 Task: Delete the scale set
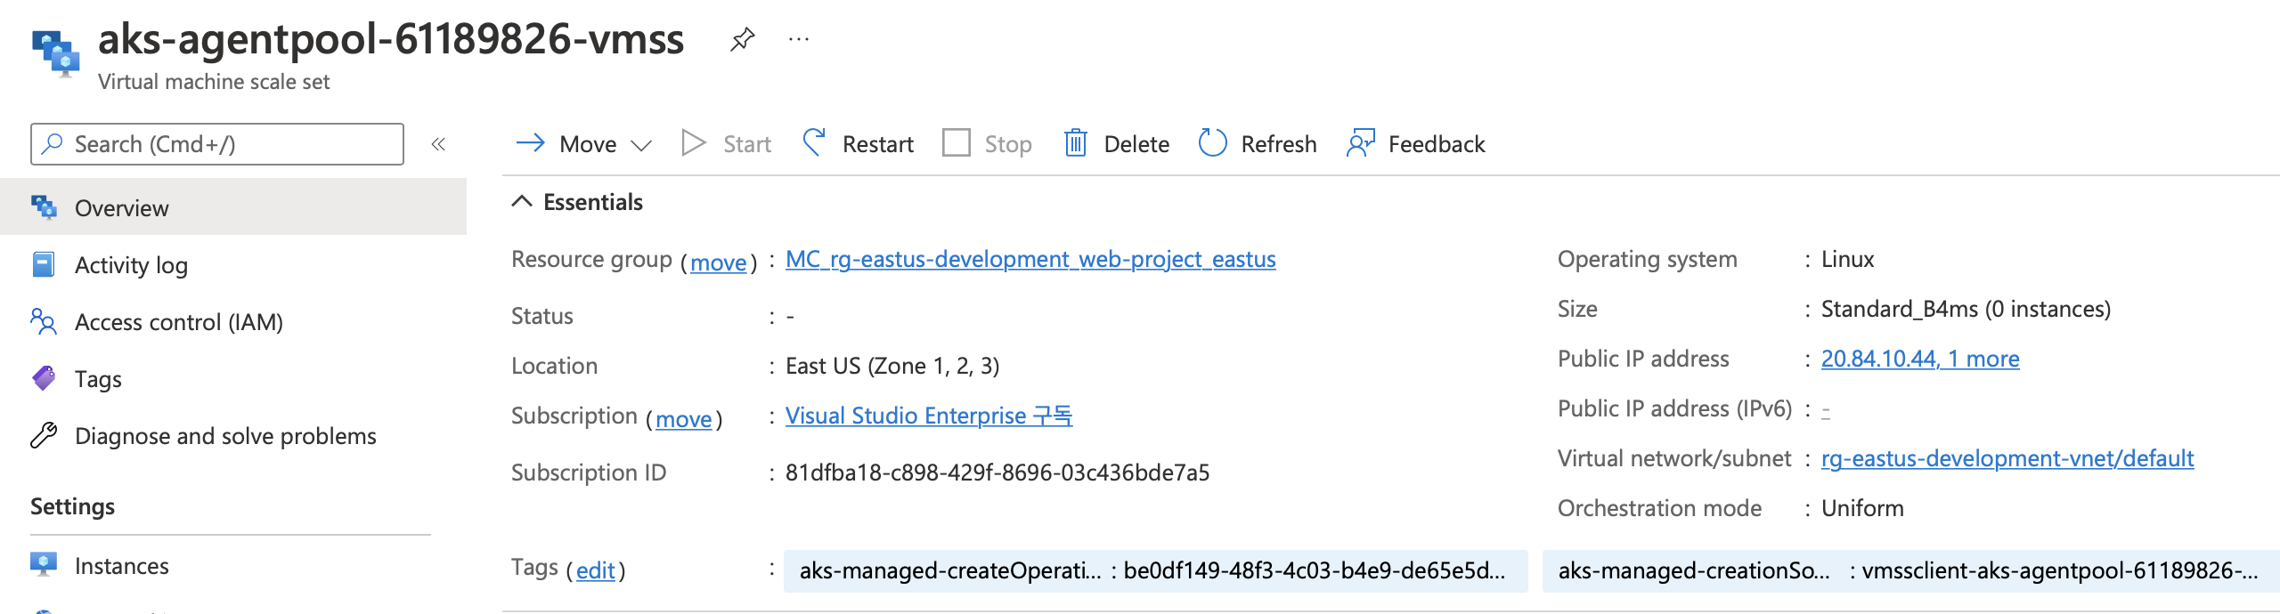(x=1136, y=144)
